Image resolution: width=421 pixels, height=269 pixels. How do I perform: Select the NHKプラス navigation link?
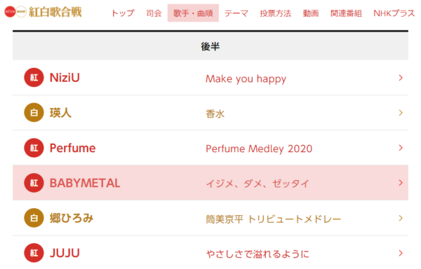(394, 13)
